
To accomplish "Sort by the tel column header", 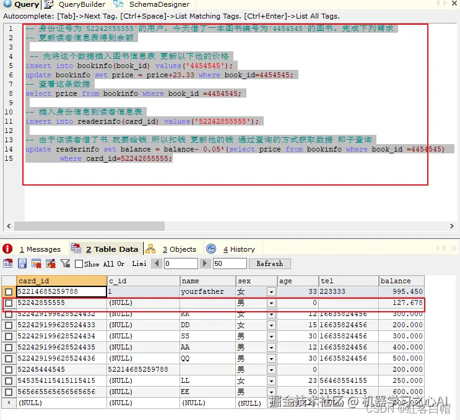I will [348, 281].
